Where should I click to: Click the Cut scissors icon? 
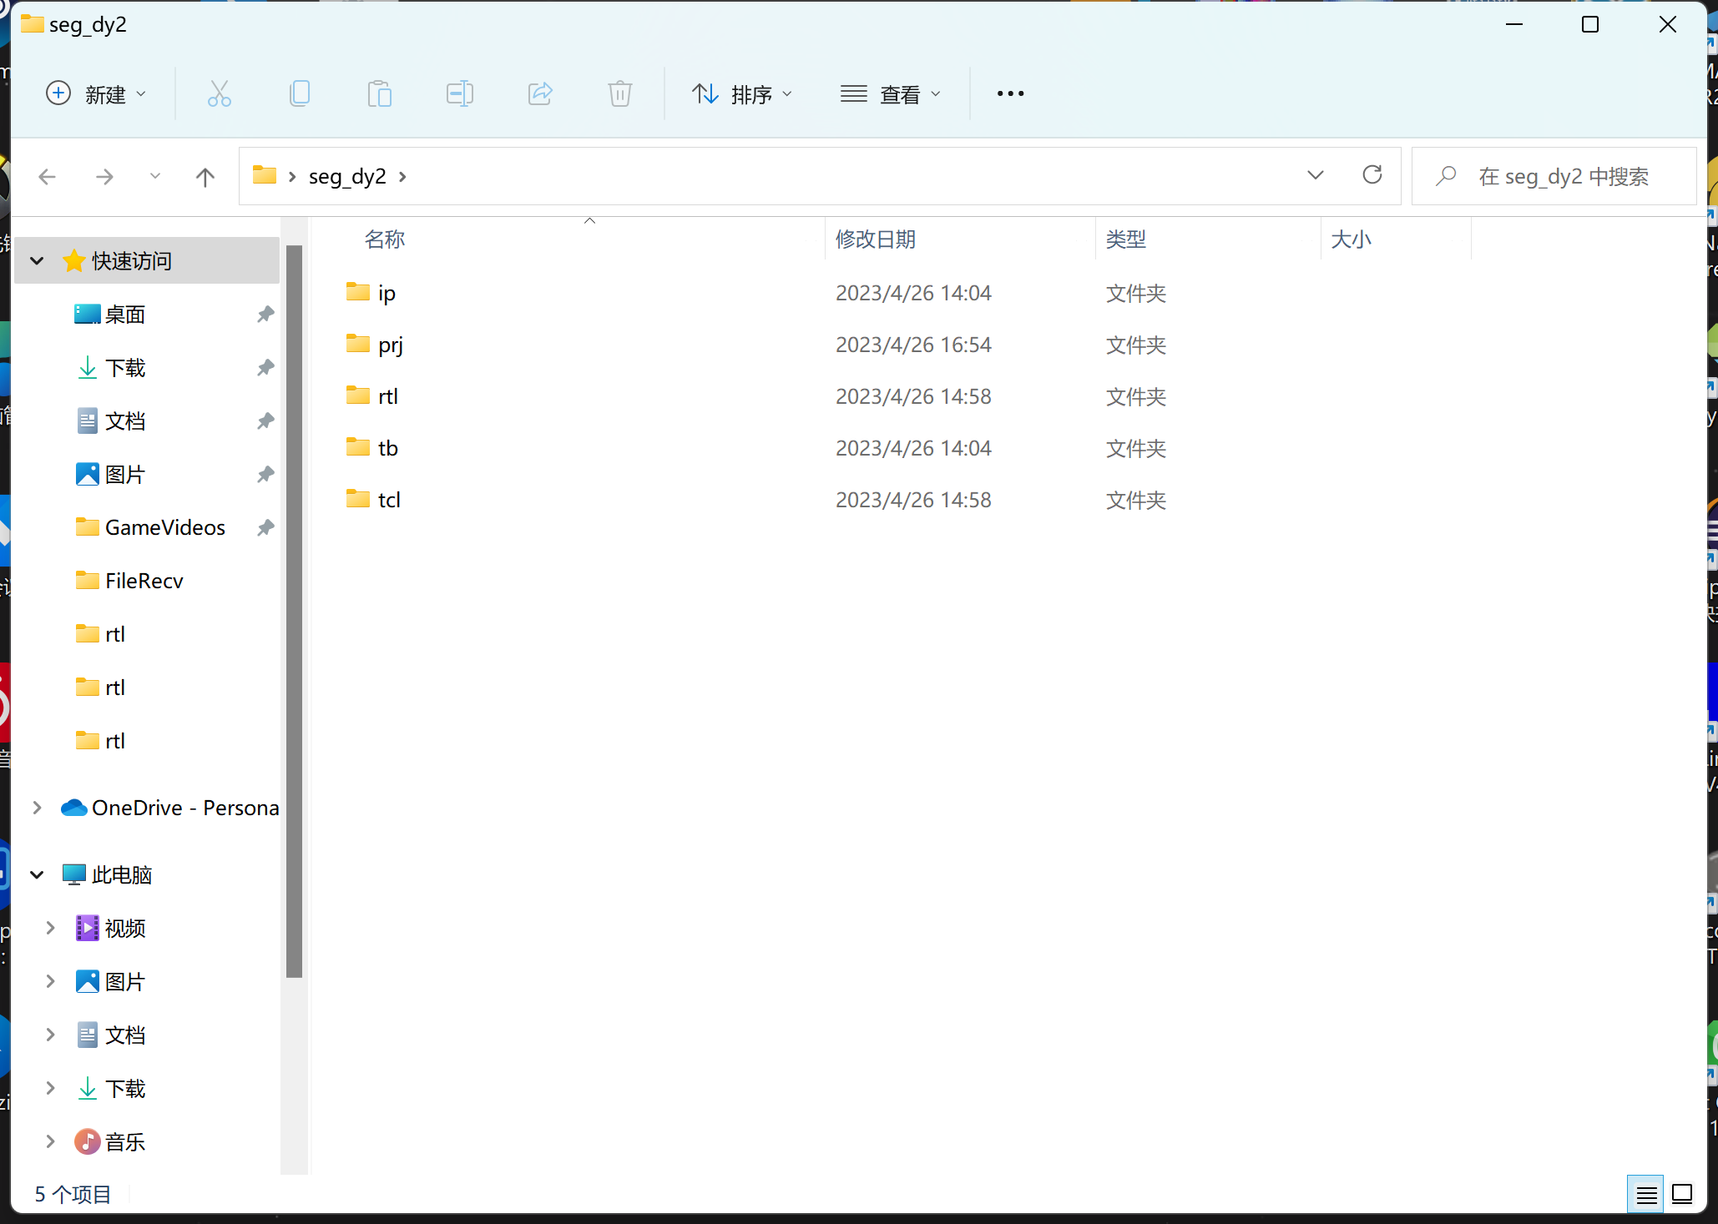point(220,93)
